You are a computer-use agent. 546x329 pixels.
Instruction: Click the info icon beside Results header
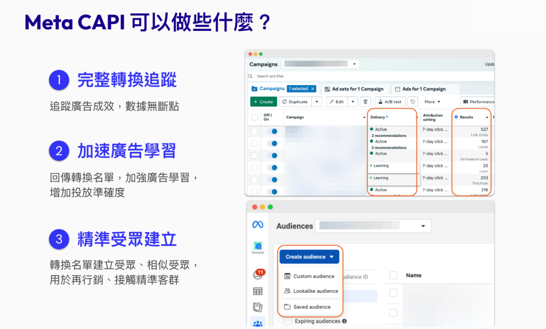pos(456,117)
